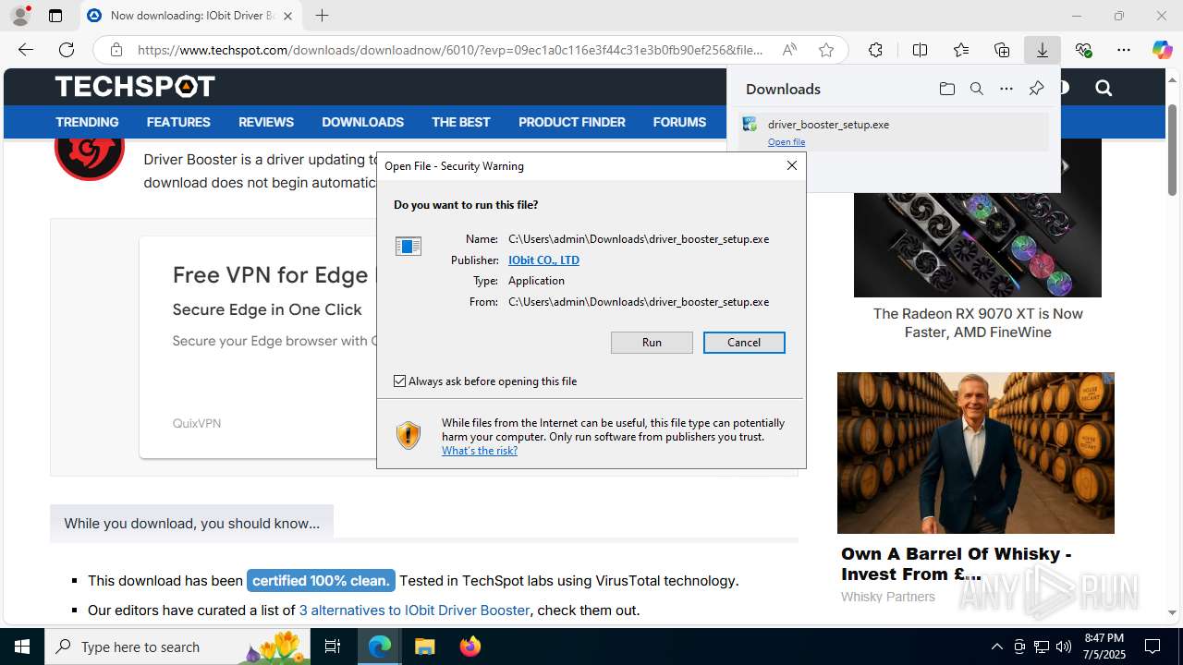This screenshot has width=1183, height=665.
Task: Open more options in Downloads panel
Action: tap(1006, 89)
